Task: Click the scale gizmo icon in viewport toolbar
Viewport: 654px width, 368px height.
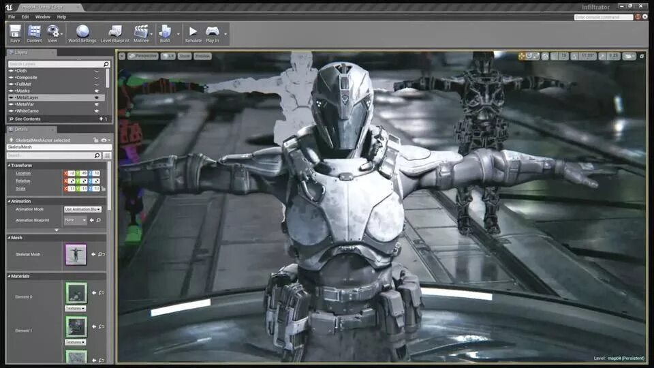Action: [x=535, y=56]
